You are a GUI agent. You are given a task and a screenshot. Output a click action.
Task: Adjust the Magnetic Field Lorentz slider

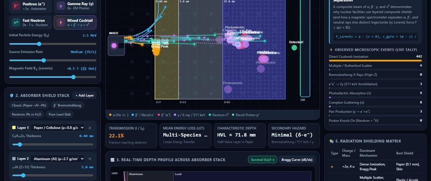(53, 77)
